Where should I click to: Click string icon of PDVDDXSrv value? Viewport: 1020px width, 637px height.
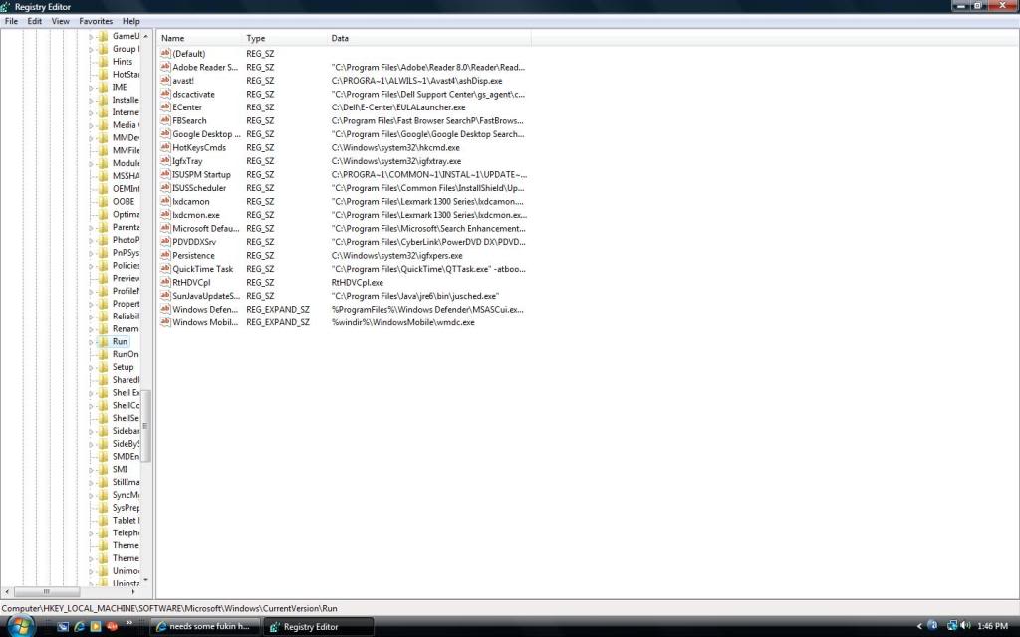tap(165, 242)
